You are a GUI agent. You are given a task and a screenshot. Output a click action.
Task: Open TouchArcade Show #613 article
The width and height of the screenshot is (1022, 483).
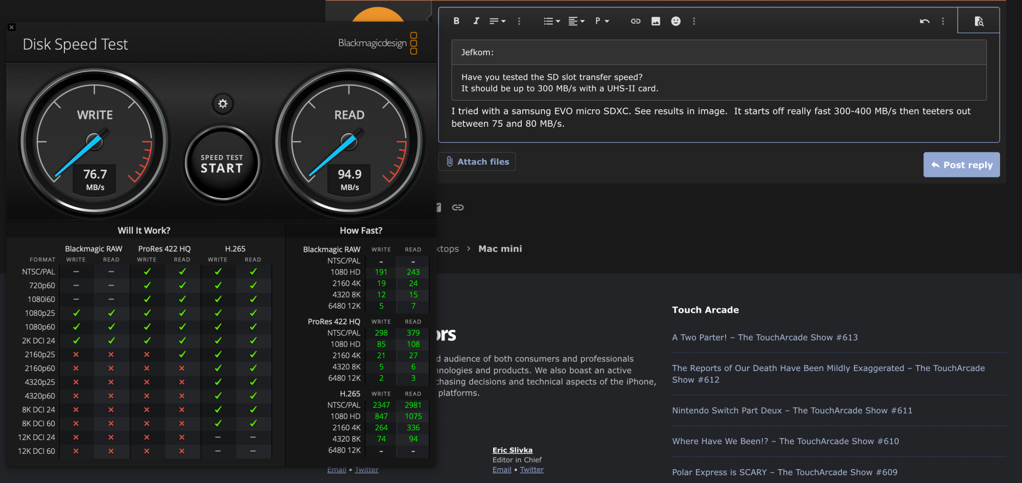[x=764, y=337]
